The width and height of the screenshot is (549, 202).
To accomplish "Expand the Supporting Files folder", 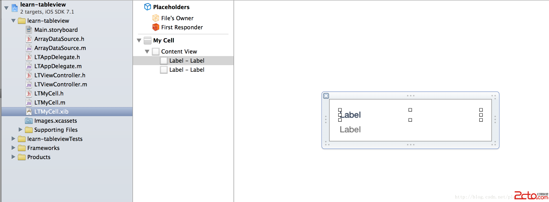I will pyautogui.click(x=20, y=130).
